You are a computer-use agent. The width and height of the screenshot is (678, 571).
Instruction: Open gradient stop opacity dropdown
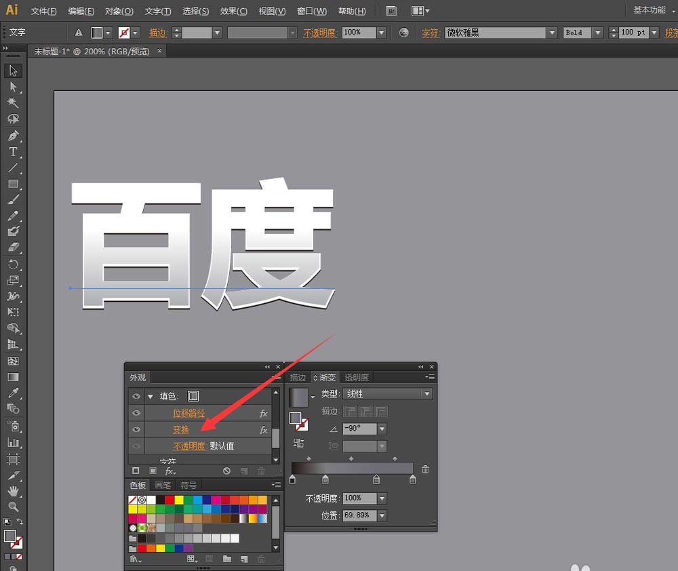[382, 498]
